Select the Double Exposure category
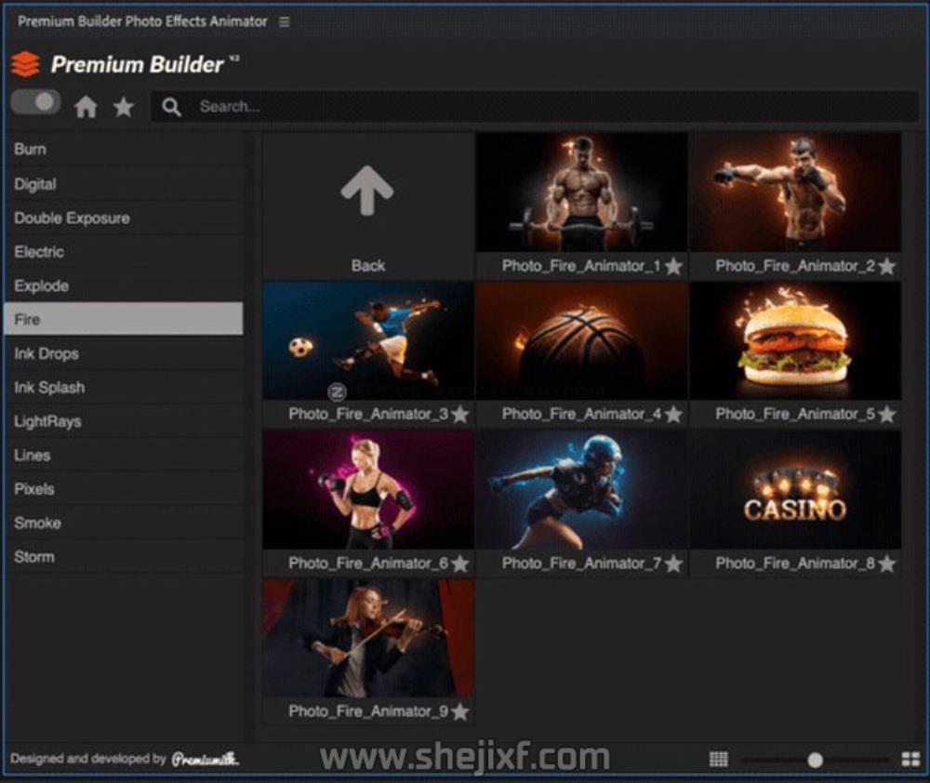 pyautogui.click(x=72, y=219)
